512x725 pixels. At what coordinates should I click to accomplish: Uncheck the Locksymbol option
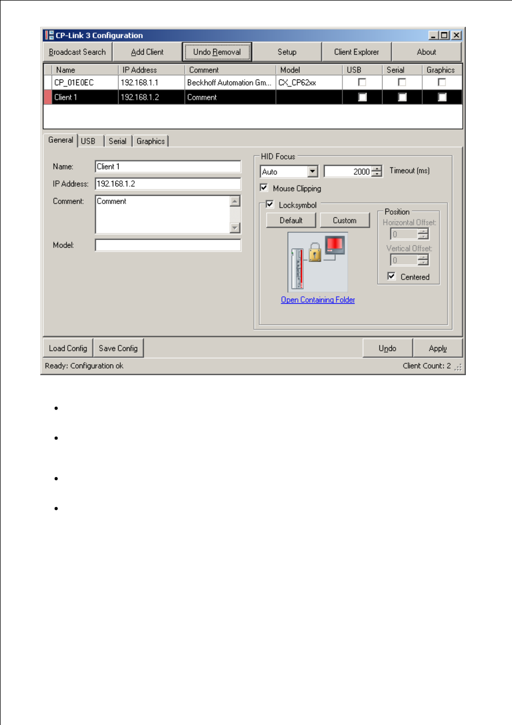pyautogui.click(x=269, y=204)
